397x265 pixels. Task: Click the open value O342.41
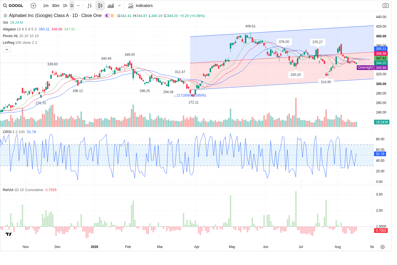[x=124, y=16]
